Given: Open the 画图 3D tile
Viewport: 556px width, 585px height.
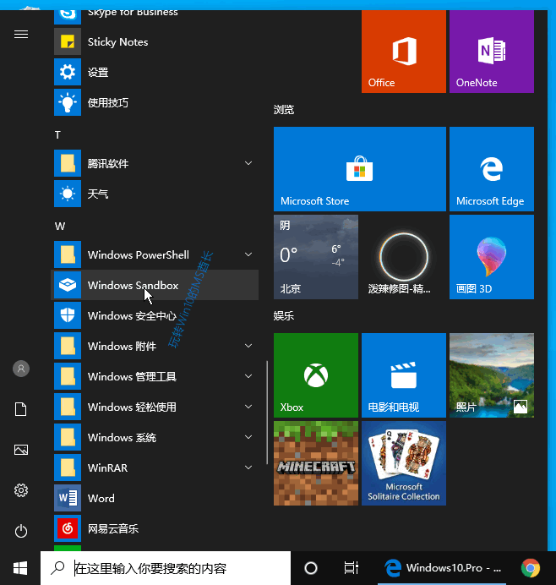Looking at the screenshot, I should (492, 257).
